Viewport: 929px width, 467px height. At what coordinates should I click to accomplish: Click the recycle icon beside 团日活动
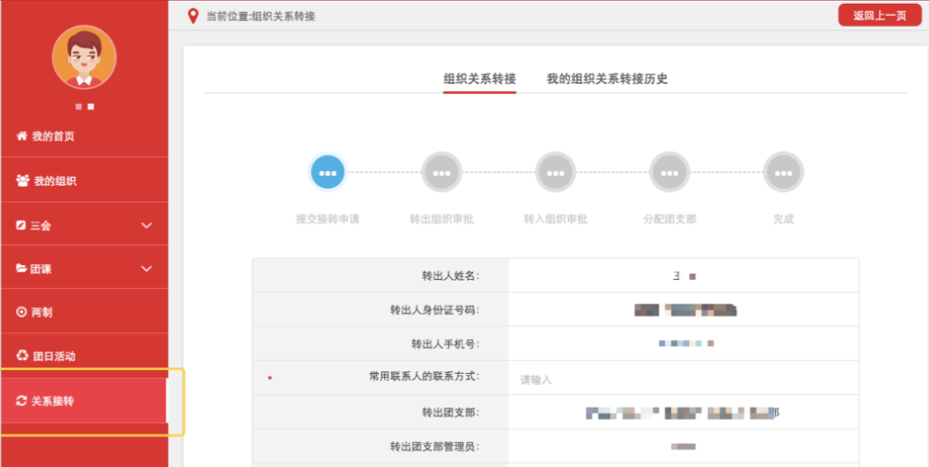pyautogui.click(x=23, y=356)
